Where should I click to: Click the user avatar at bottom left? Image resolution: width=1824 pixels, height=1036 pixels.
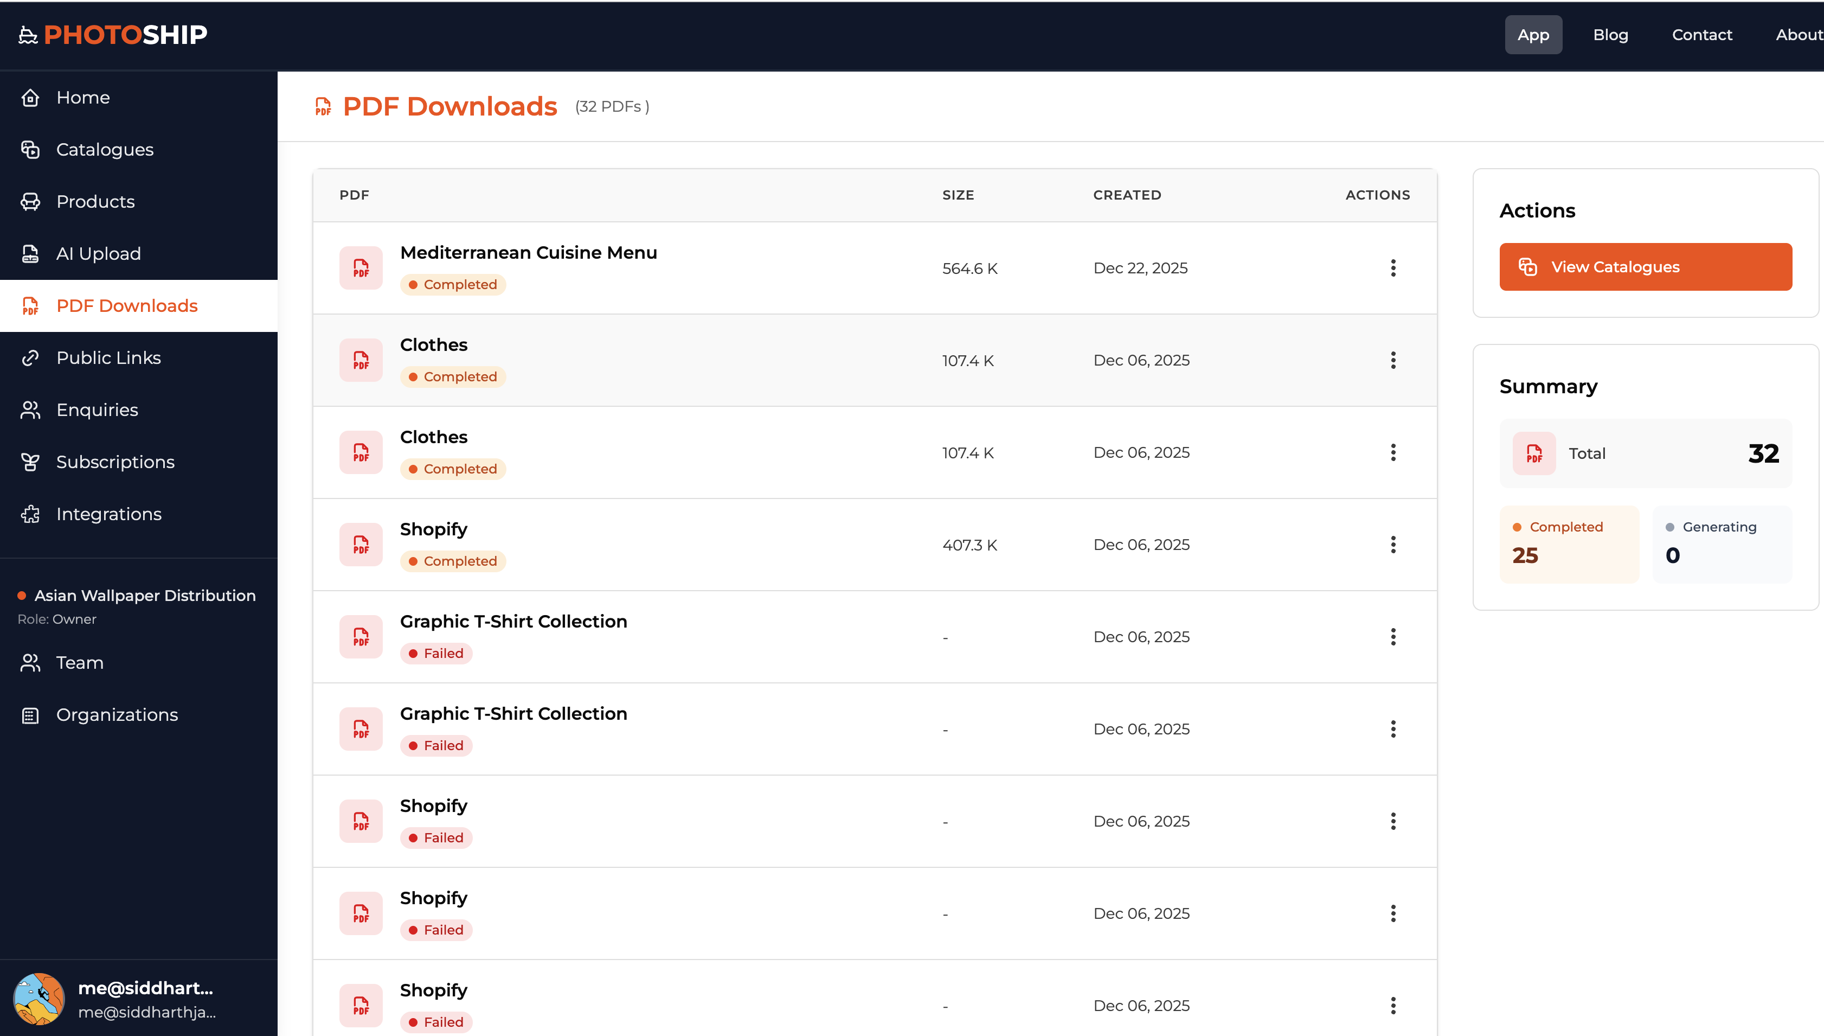point(39,998)
